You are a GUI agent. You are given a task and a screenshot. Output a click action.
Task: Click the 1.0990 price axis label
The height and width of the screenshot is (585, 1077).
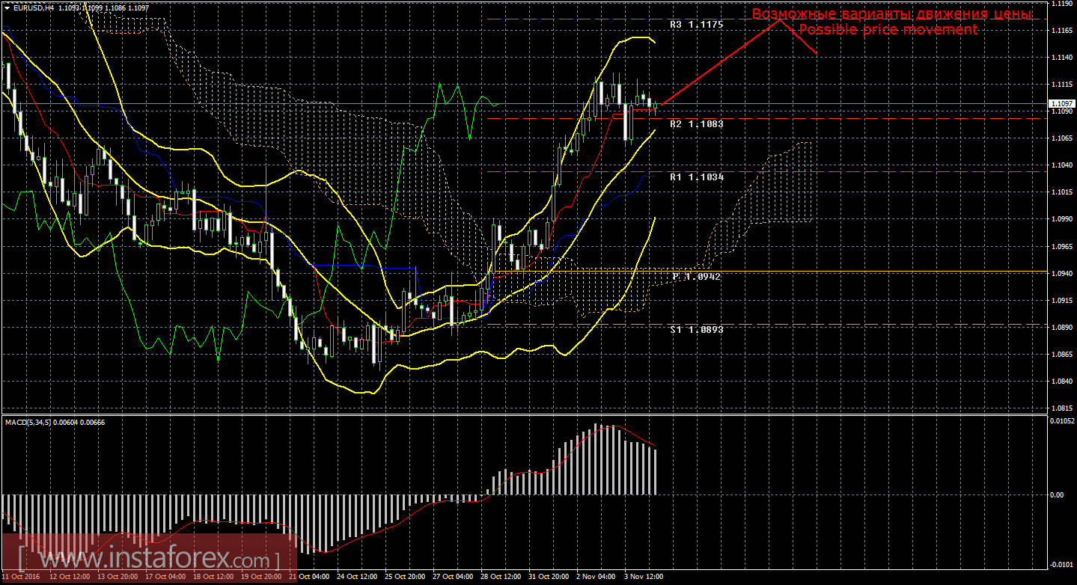coord(1062,219)
